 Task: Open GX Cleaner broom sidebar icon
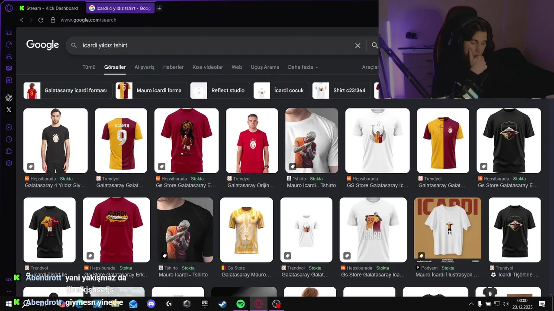click(9, 57)
